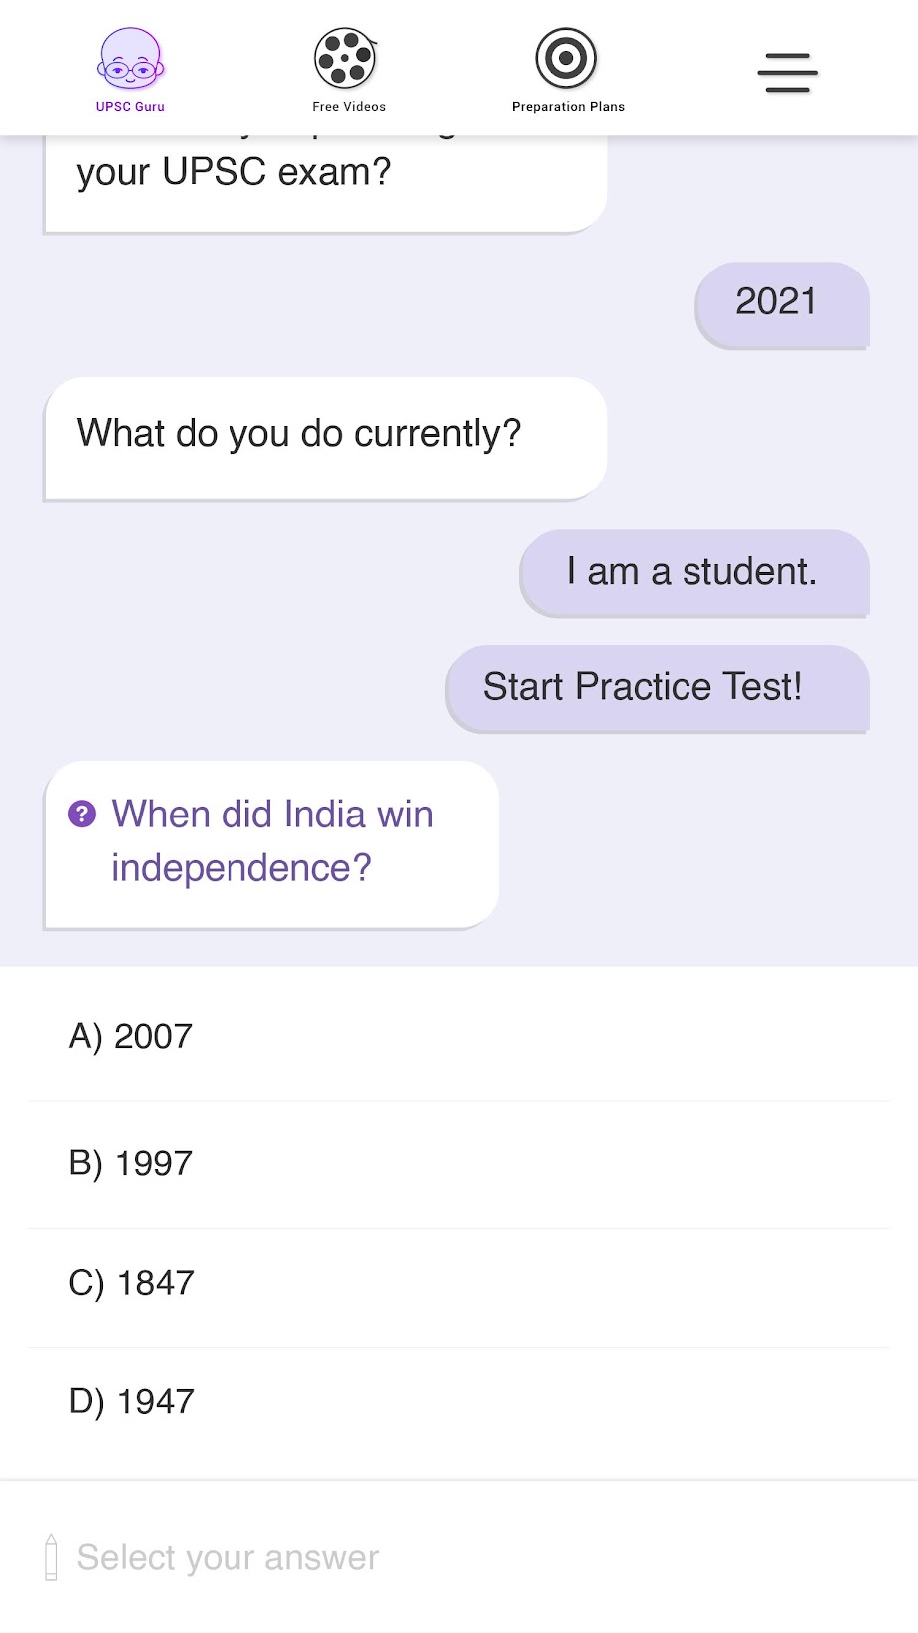Click the purple question mark icon
The height and width of the screenshot is (1633, 918).
(x=82, y=815)
